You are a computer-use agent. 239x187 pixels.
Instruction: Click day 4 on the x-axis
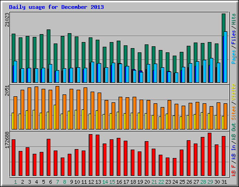click(36, 182)
